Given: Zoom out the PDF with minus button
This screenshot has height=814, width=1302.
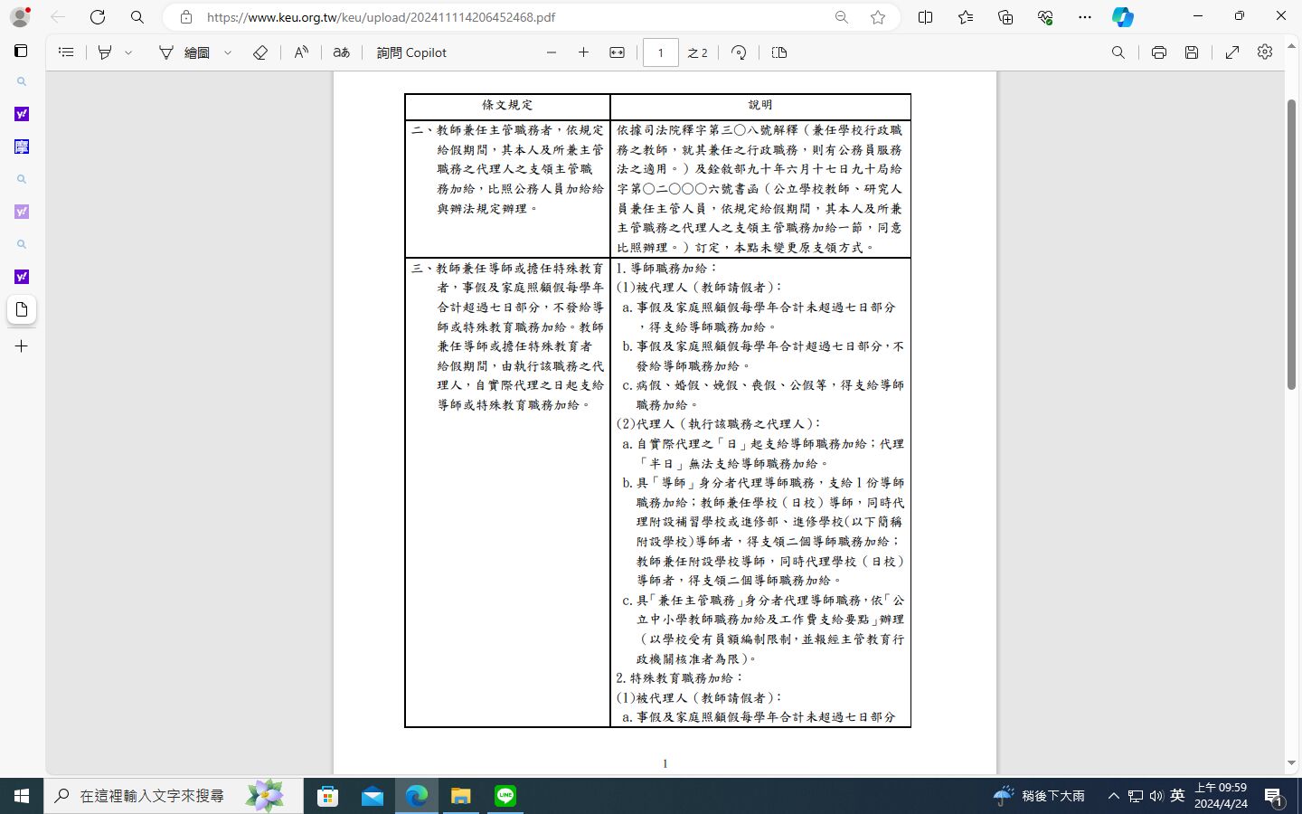Looking at the screenshot, I should 552,52.
